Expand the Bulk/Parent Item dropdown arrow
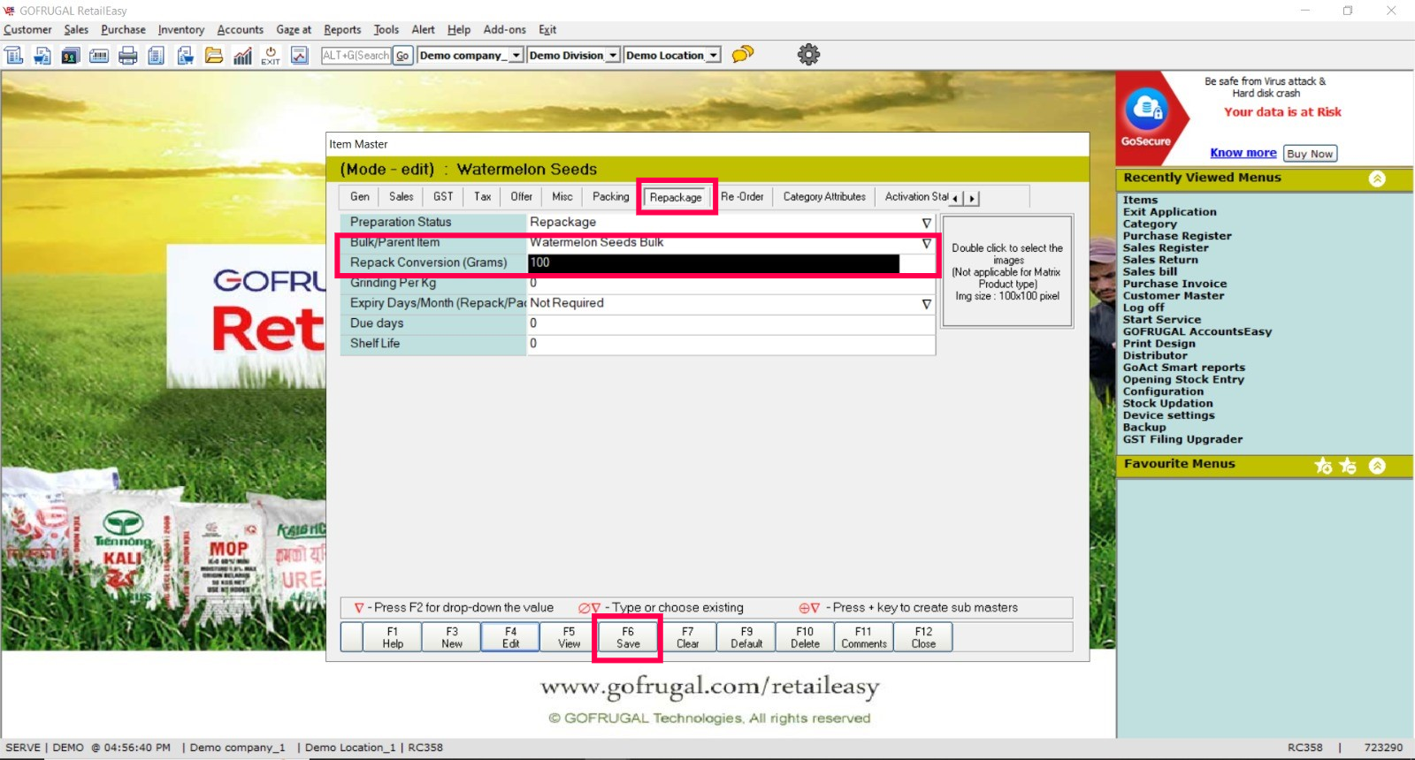The width and height of the screenshot is (1415, 760). click(x=926, y=243)
